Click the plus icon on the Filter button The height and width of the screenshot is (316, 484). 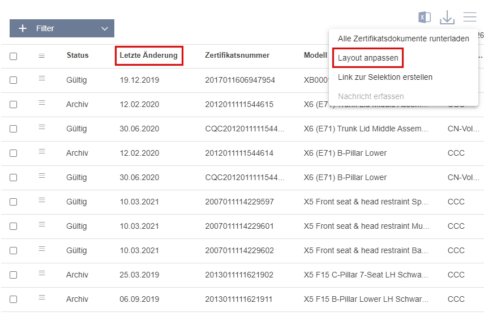click(x=23, y=28)
